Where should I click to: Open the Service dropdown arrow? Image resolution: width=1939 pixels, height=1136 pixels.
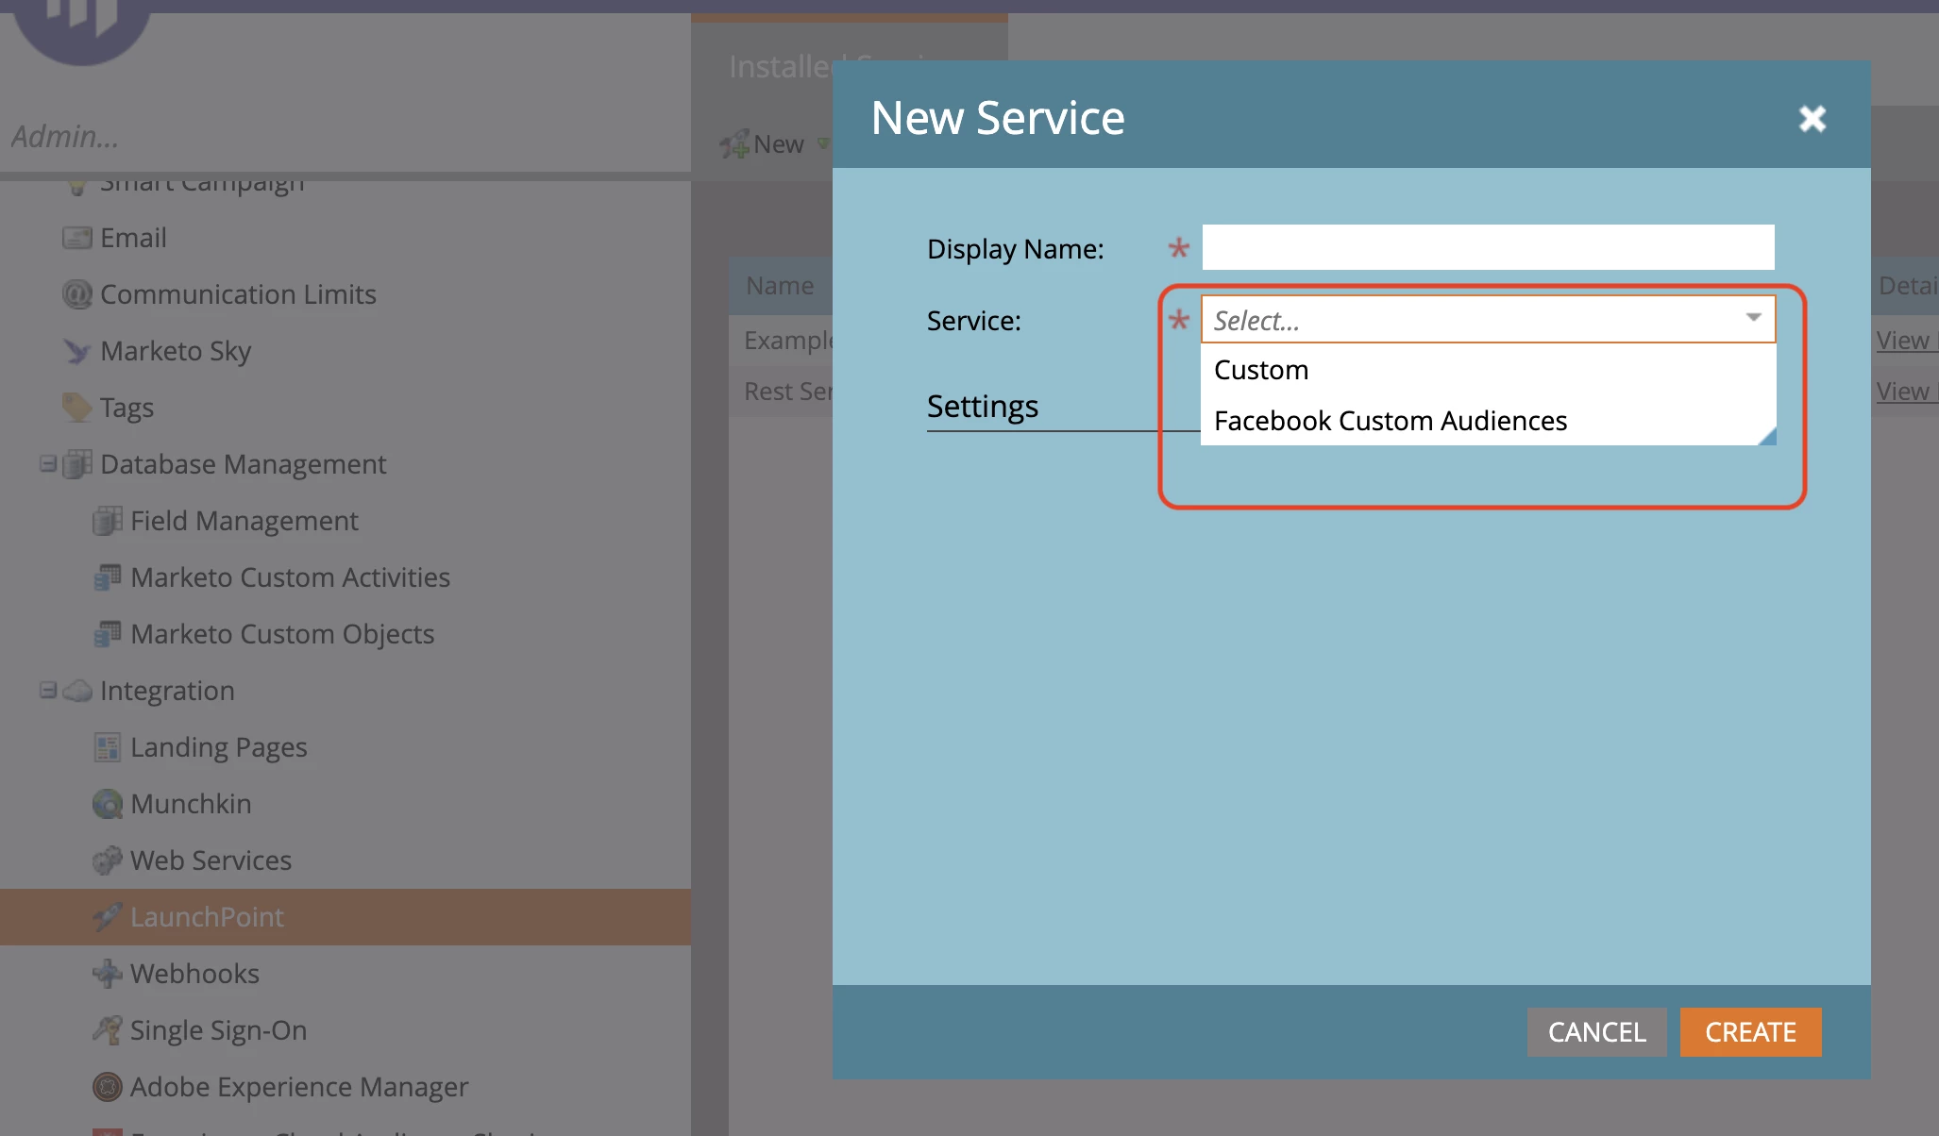pos(1753,319)
